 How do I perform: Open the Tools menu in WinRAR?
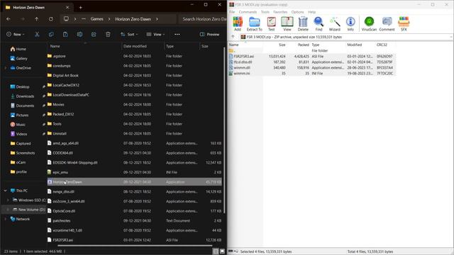point(265,12)
